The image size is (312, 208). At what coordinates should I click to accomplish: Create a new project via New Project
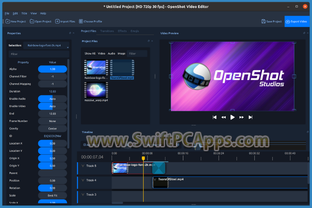point(16,22)
